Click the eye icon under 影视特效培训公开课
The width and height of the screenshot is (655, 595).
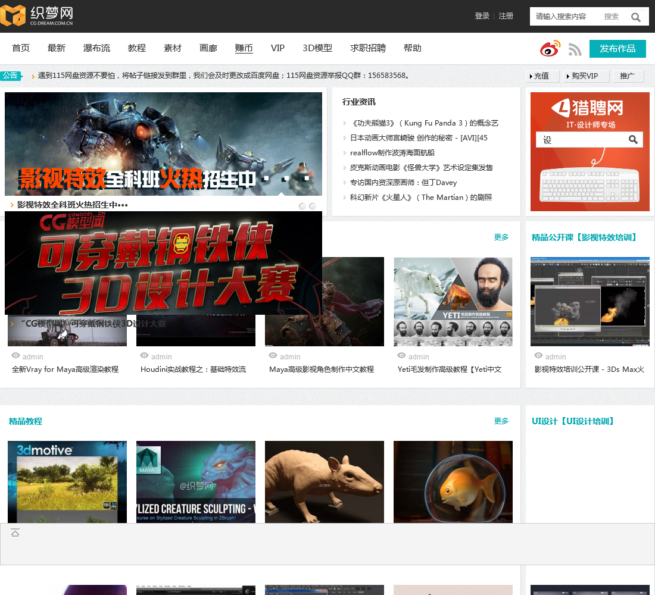538,355
